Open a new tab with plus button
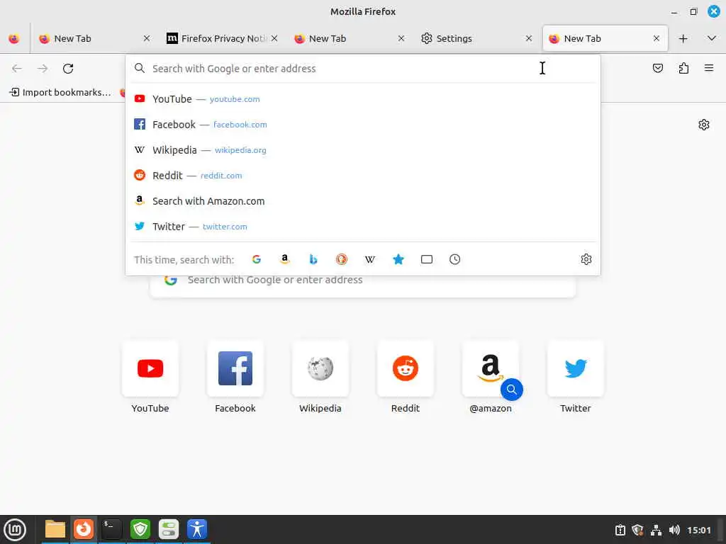This screenshot has width=726, height=544. tap(683, 39)
